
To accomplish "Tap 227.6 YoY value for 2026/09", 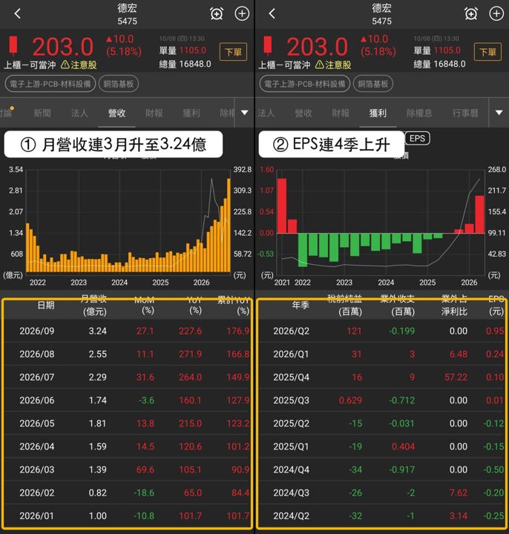I will [191, 331].
